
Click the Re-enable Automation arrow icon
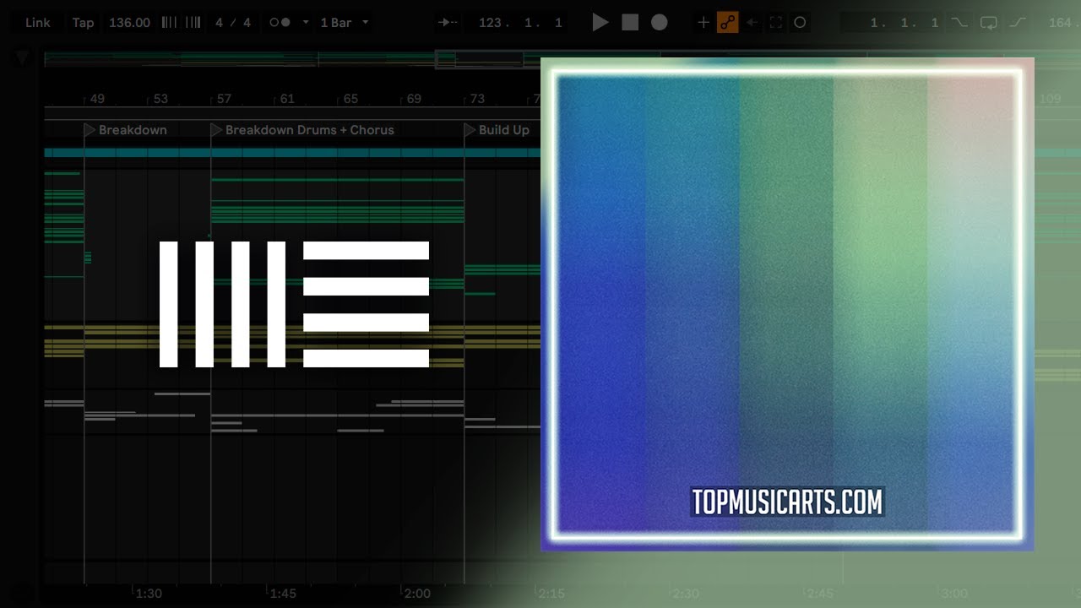tap(752, 23)
